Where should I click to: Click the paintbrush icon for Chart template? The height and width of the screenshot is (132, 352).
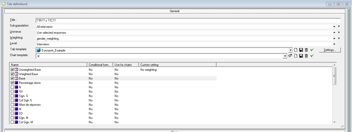[290, 56]
